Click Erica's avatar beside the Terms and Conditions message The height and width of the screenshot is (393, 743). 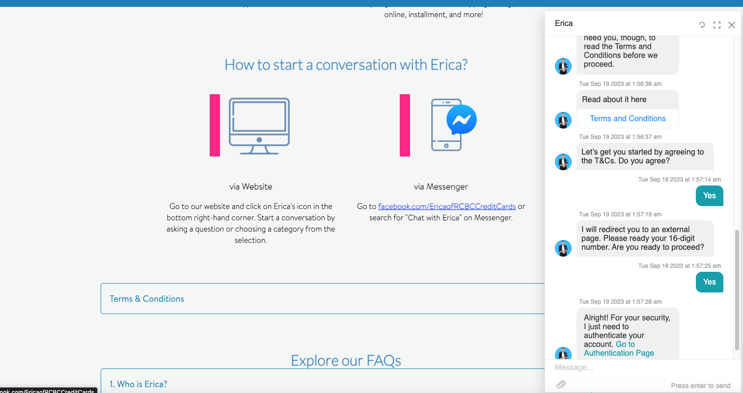(x=563, y=120)
